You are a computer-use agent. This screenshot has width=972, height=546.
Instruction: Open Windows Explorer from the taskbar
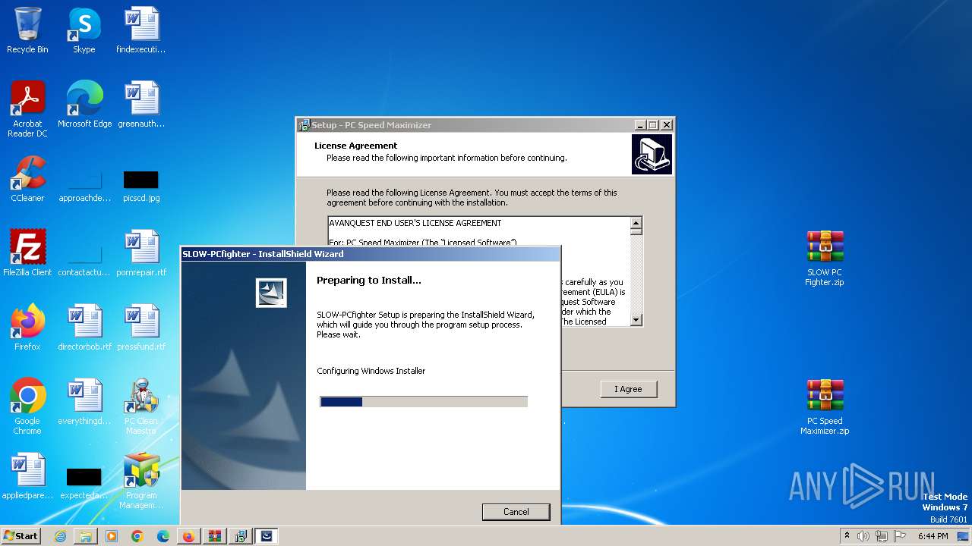click(x=86, y=536)
